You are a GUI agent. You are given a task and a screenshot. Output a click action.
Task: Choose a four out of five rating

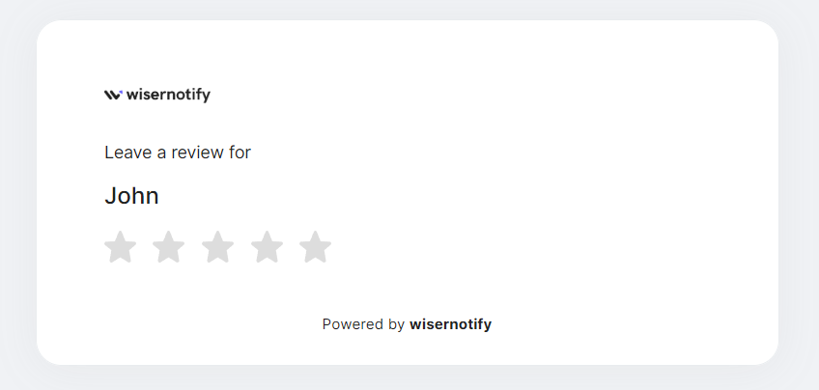coord(267,247)
